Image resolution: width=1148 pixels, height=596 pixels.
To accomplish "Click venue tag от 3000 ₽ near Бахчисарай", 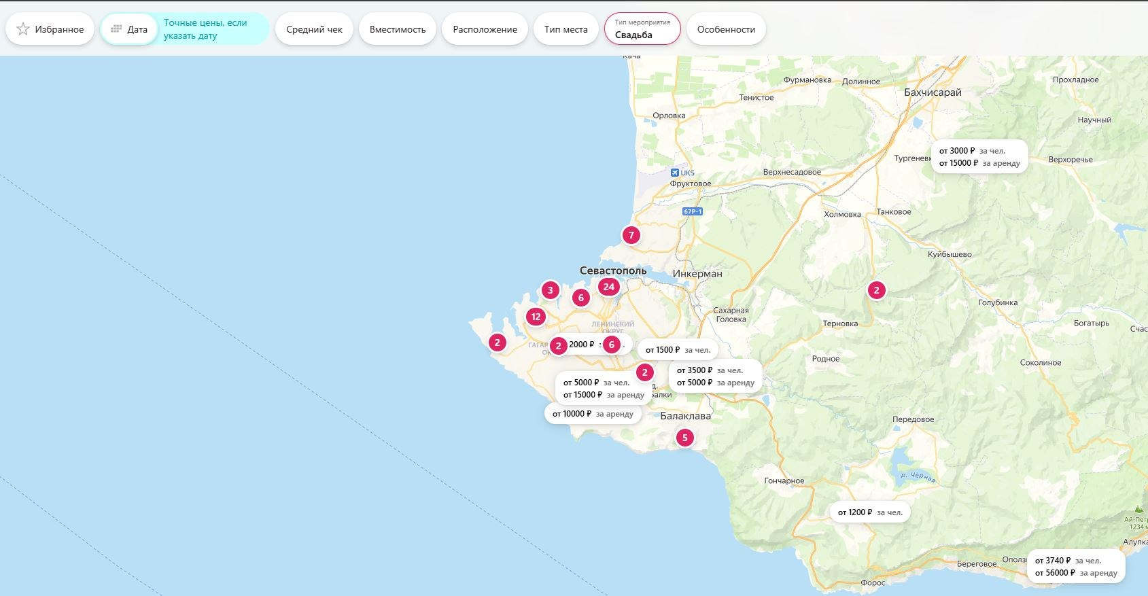I will (x=979, y=157).
